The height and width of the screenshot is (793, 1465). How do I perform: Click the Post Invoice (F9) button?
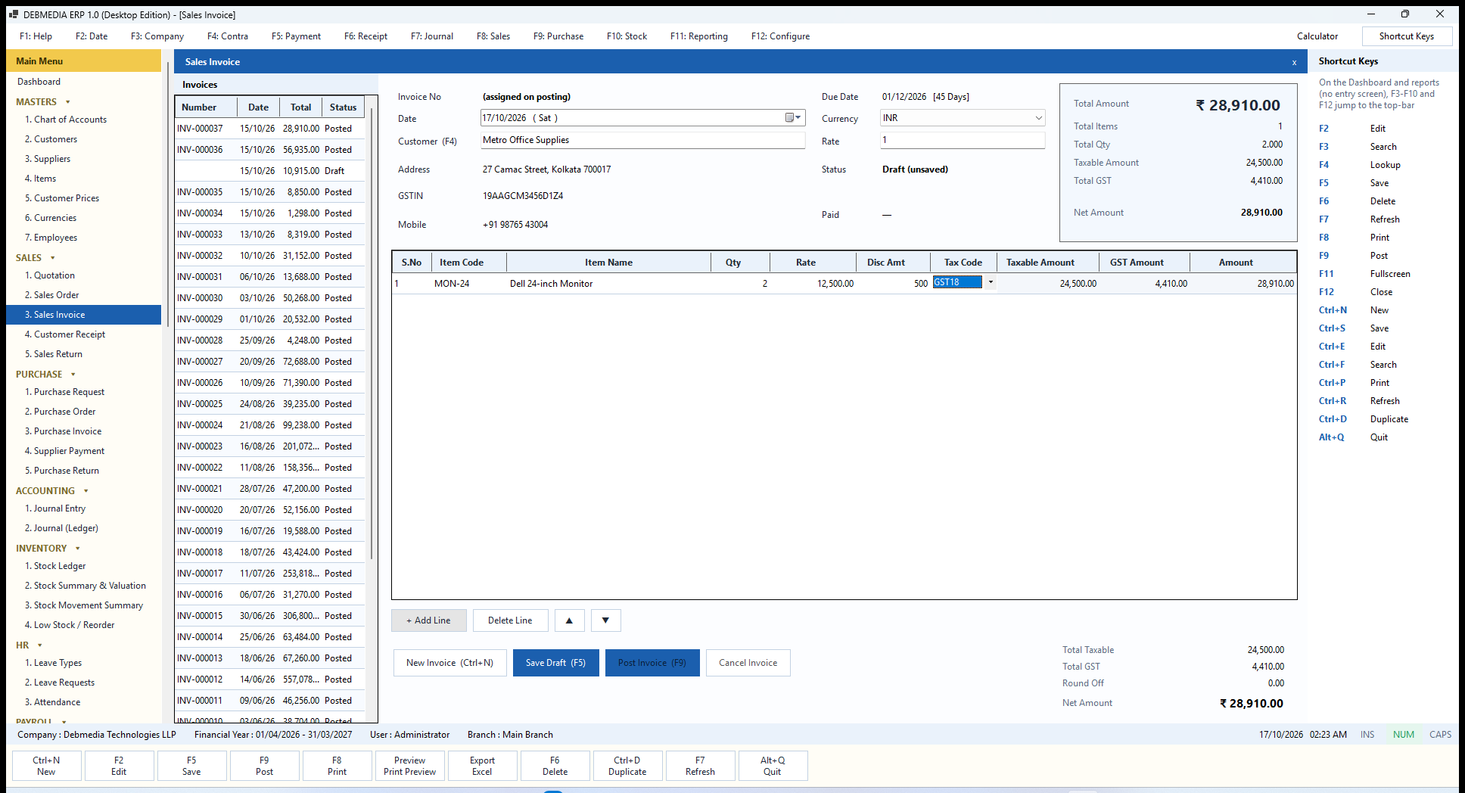pyautogui.click(x=652, y=663)
